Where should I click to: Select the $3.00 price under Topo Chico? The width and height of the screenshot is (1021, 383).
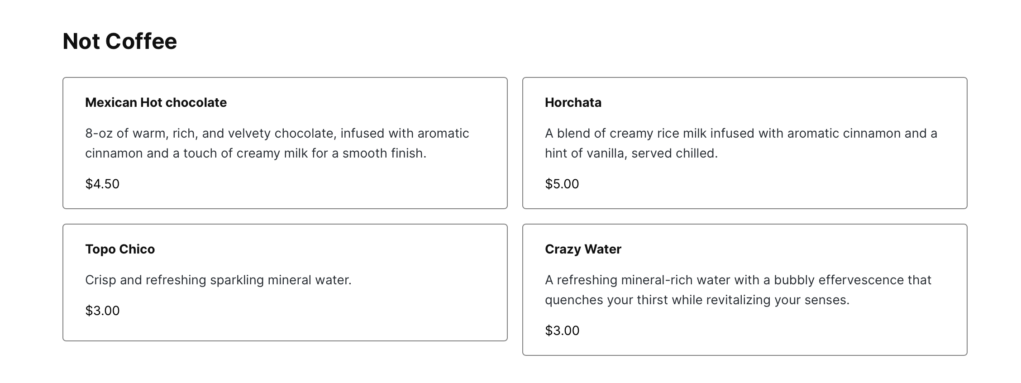(102, 311)
